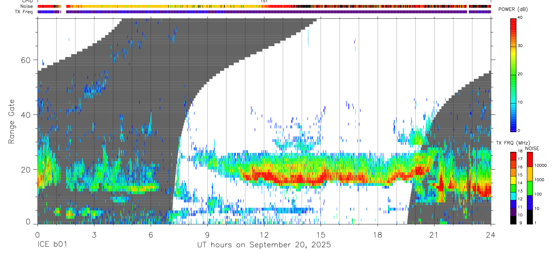Click the 21 tick label on the time axis
552x254 pixels.
434,234
